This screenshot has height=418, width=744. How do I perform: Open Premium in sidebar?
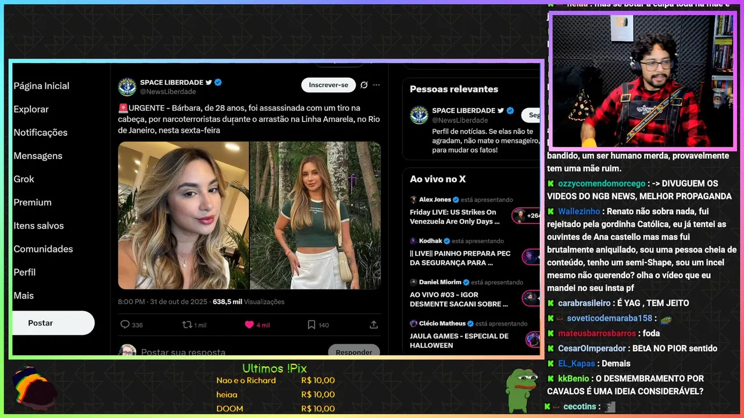(33, 202)
